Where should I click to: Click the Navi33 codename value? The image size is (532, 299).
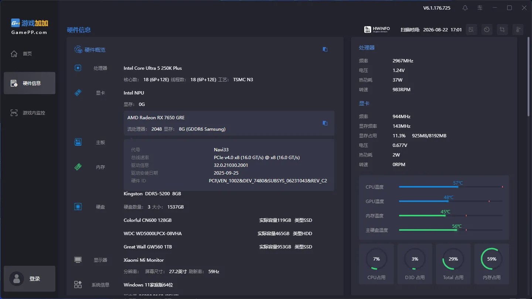[221, 150]
